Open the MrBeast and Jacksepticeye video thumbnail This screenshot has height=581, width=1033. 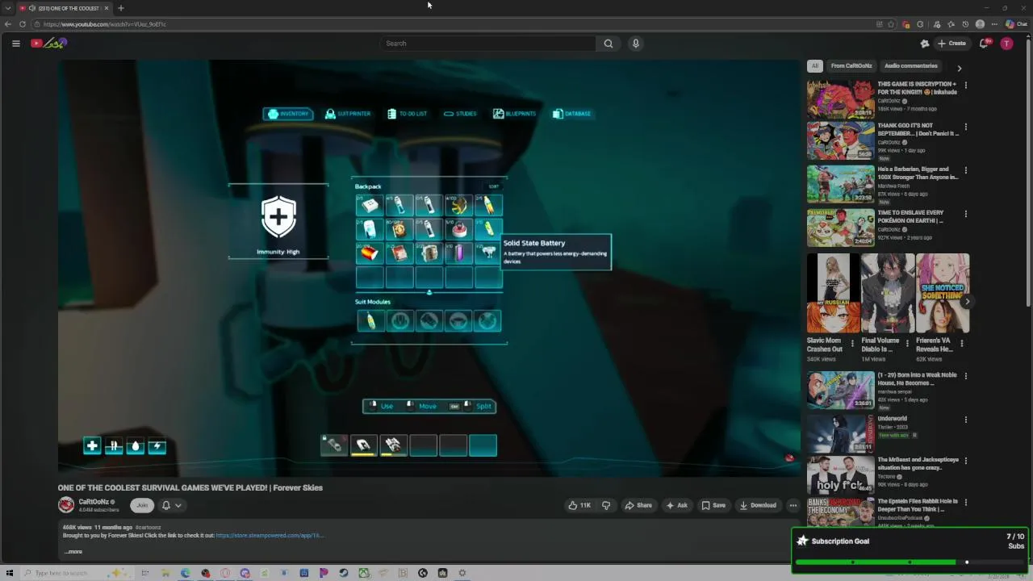(x=840, y=474)
